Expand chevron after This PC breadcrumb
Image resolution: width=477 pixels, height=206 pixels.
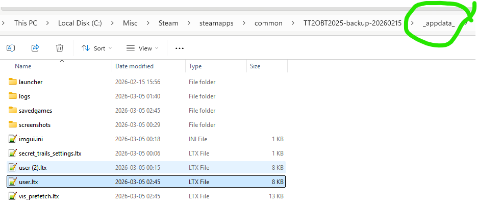(x=48, y=23)
